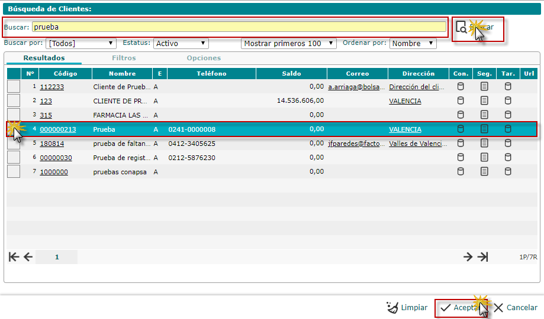Go to the last results page arrow
Viewport: 544px width, 319px height.
[x=483, y=257]
